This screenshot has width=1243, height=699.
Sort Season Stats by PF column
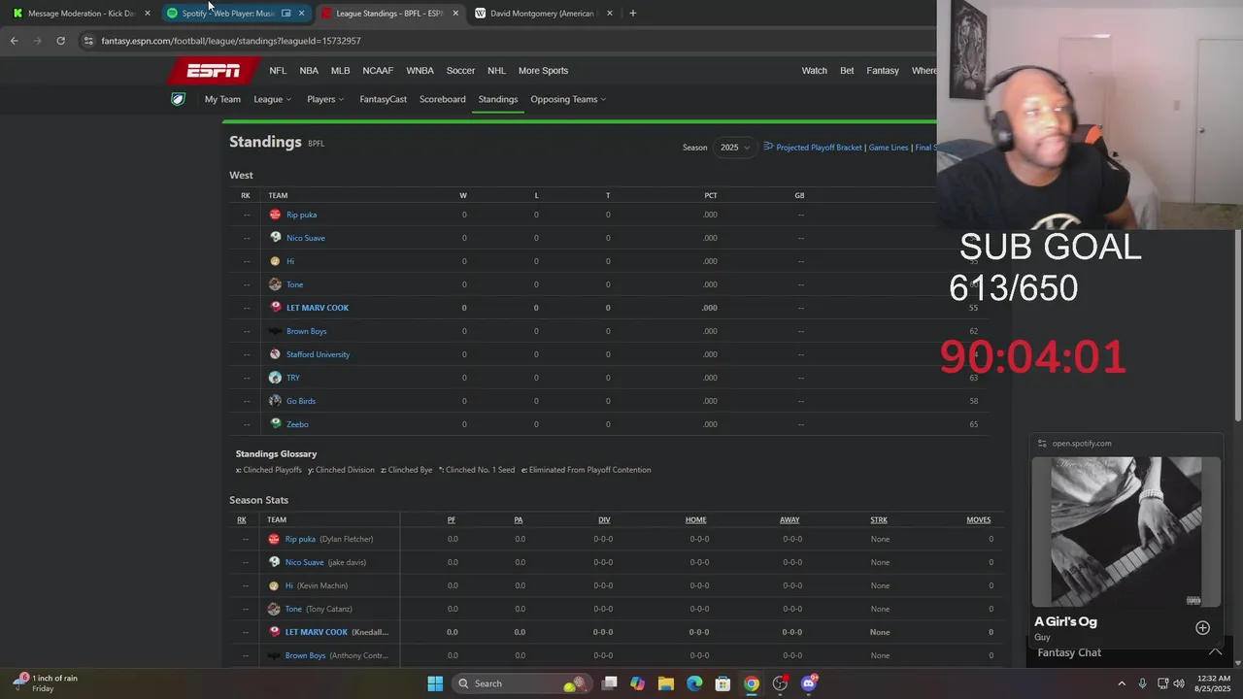tap(452, 520)
